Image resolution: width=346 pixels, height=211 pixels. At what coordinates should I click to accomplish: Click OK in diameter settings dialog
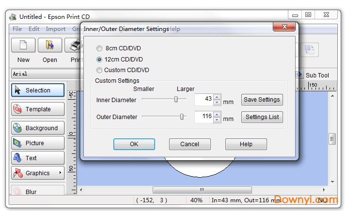pos(134,144)
